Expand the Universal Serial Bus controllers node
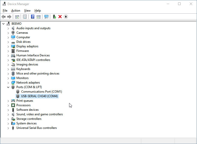 pyautogui.click(x=8, y=128)
